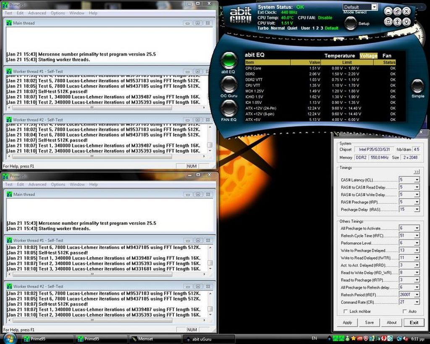This screenshot has height=344, width=430.
Task: Click the Item column header in abit EQ
Action: [267, 62]
